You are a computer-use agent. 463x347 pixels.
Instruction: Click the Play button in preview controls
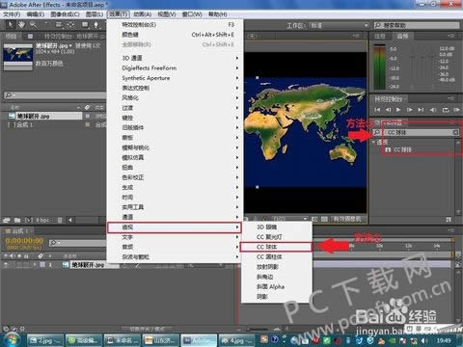(x=398, y=110)
